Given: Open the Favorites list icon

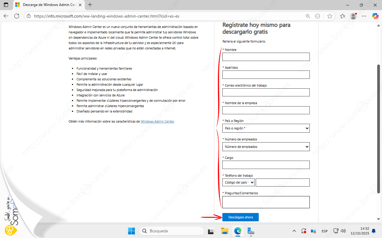Looking at the screenshot, I should pos(342,16).
